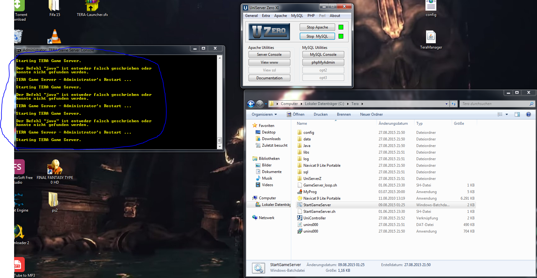Viewport: 537px width, 278px height.
Task: Open the PHP menu in UniServer Zero
Action: 311,16
